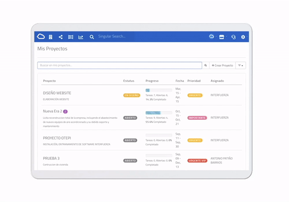Viewport: 289px width, 202px height.
Task: Click 'Tareas: 7, Abiertas: 6' text
Action: [157, 95]
